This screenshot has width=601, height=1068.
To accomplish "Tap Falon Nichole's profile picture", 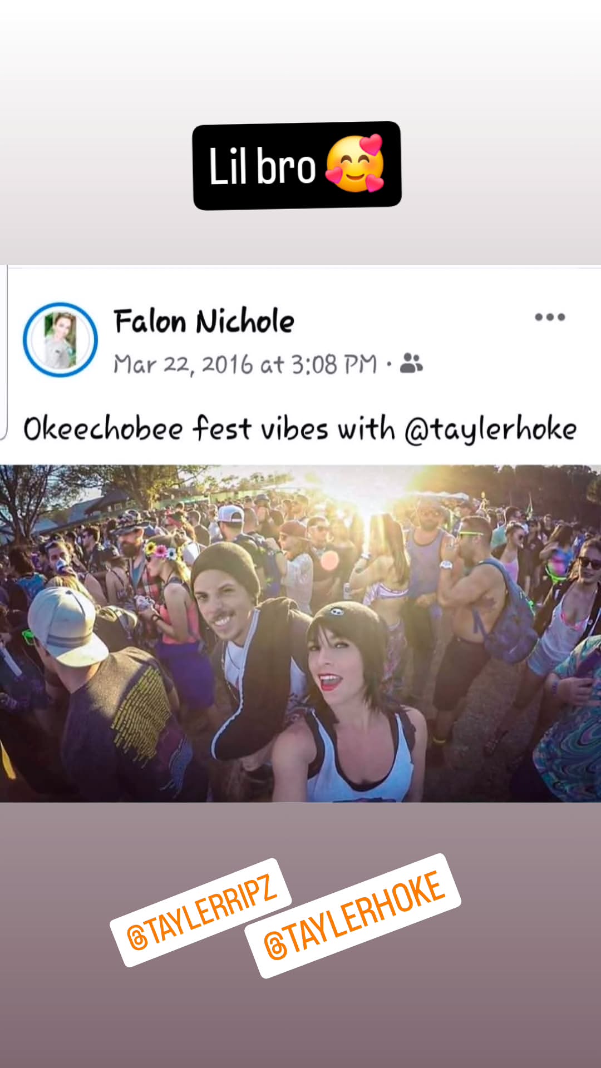I will [60, 339].
